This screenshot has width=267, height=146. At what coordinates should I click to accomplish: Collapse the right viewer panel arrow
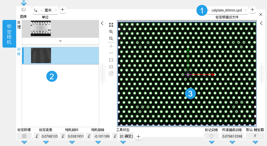[261, 24]
